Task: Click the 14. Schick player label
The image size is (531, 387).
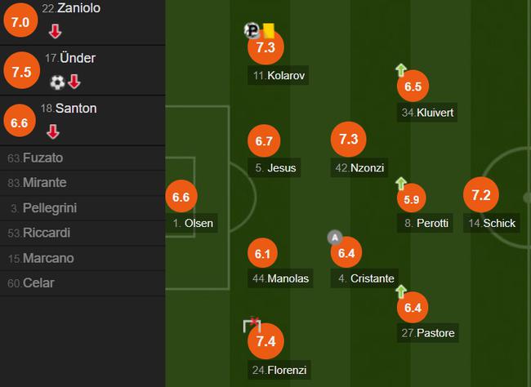Action: pos(491,223)
